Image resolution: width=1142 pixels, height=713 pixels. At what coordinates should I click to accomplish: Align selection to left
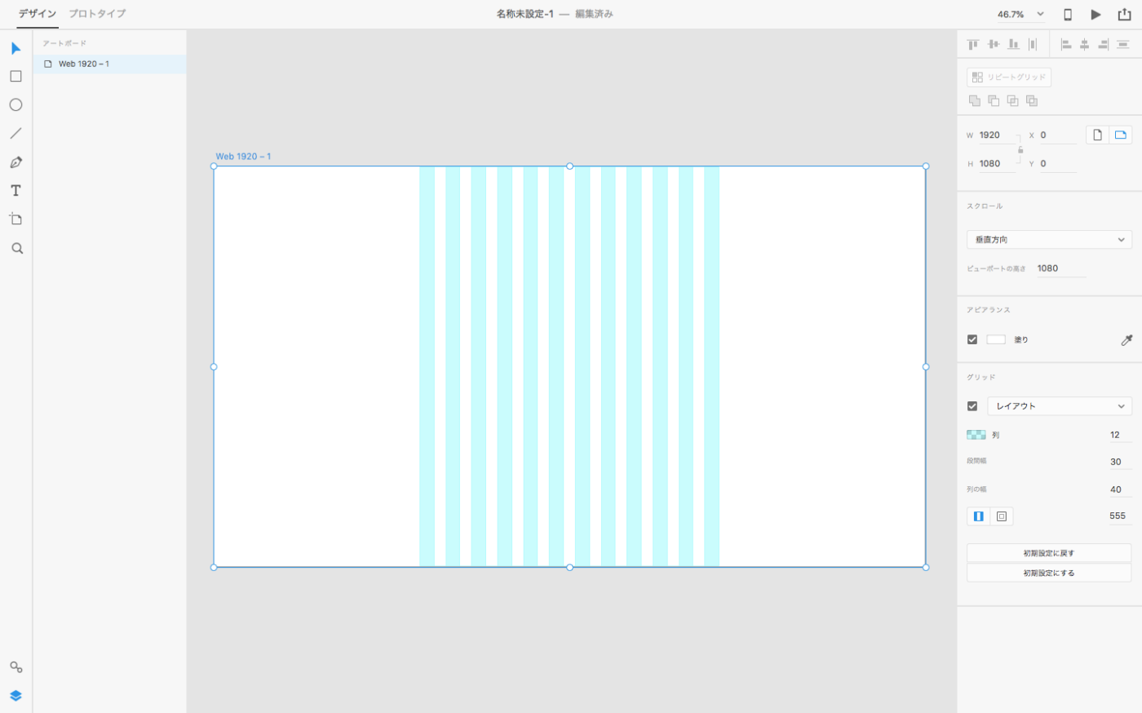pyautogui.click(x=1065, y=44)
